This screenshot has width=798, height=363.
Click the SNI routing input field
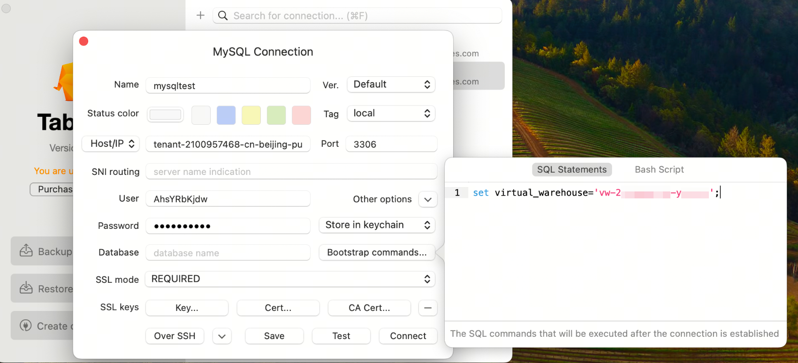pyautogui.click(x=291, y=172)
